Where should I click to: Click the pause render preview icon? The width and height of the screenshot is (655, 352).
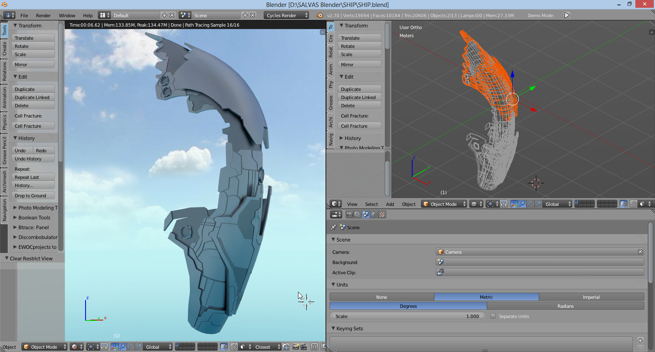(x=314, y=347)
